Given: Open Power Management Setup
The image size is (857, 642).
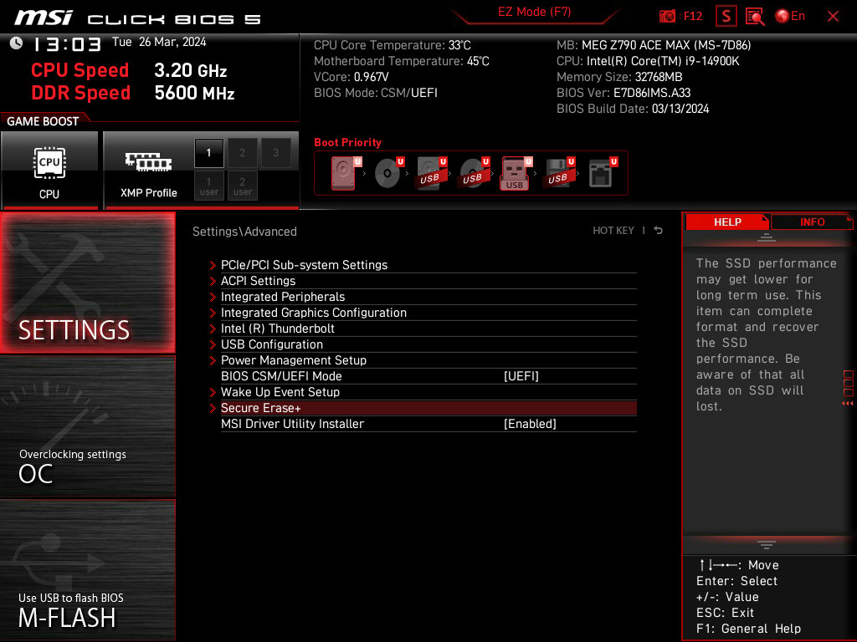Looking at the screenshot, I should tap(428, 359).
